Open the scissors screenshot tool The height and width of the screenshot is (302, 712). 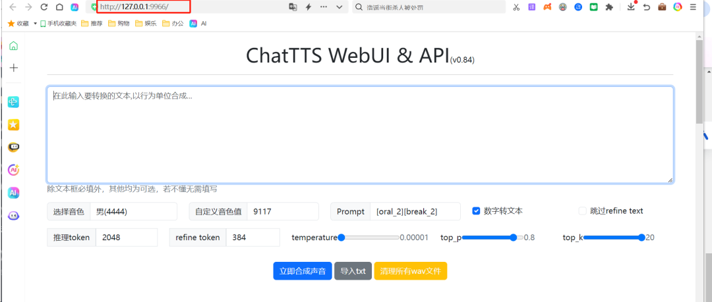516,7
